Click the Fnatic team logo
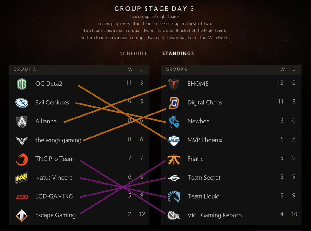 pyautogui.click(x=174, y=159)
